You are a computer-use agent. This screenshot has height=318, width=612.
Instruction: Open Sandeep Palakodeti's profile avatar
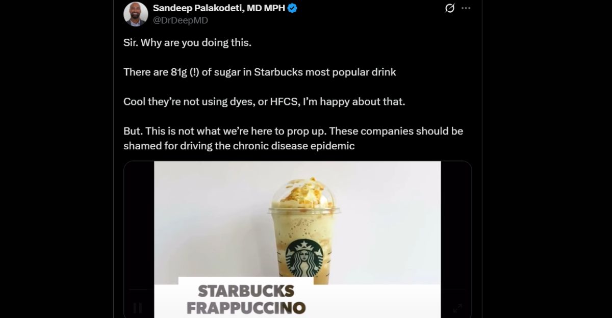[x=136, y=14]
